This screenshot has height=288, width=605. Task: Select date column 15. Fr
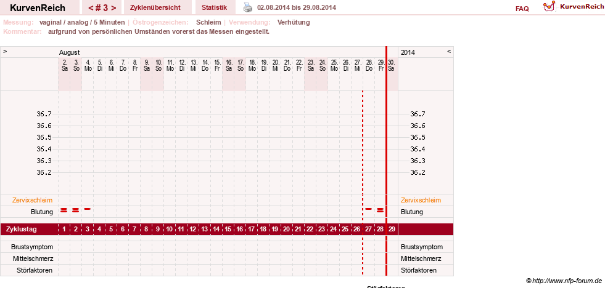(x=217, y=65)
